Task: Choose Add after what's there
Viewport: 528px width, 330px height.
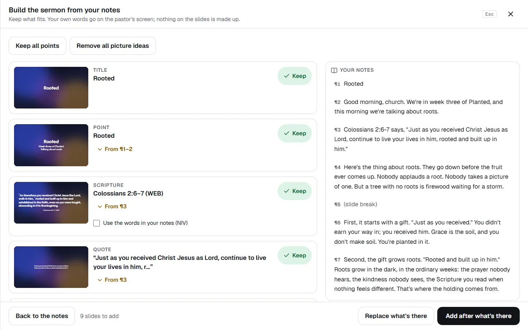Action: click(478, 316)
